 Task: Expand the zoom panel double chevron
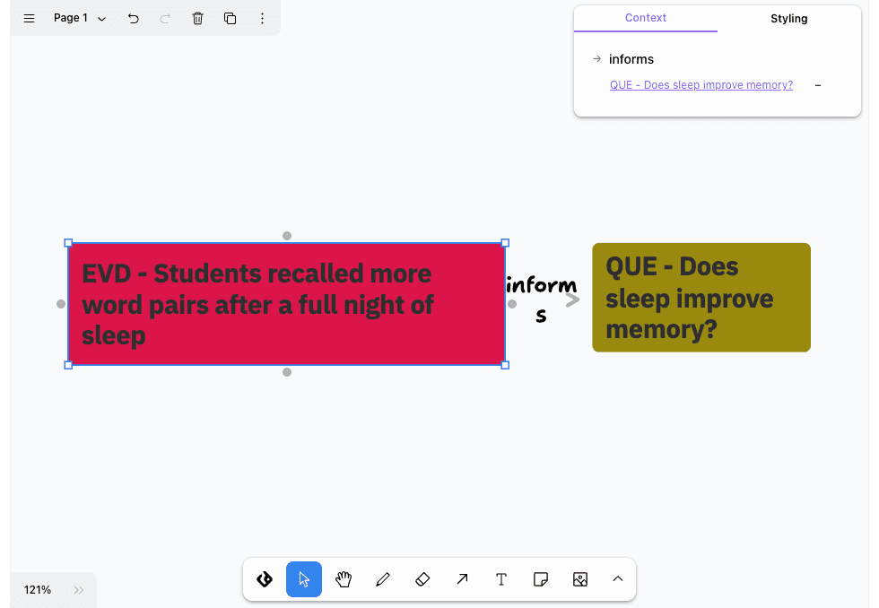tap(79, 589)
